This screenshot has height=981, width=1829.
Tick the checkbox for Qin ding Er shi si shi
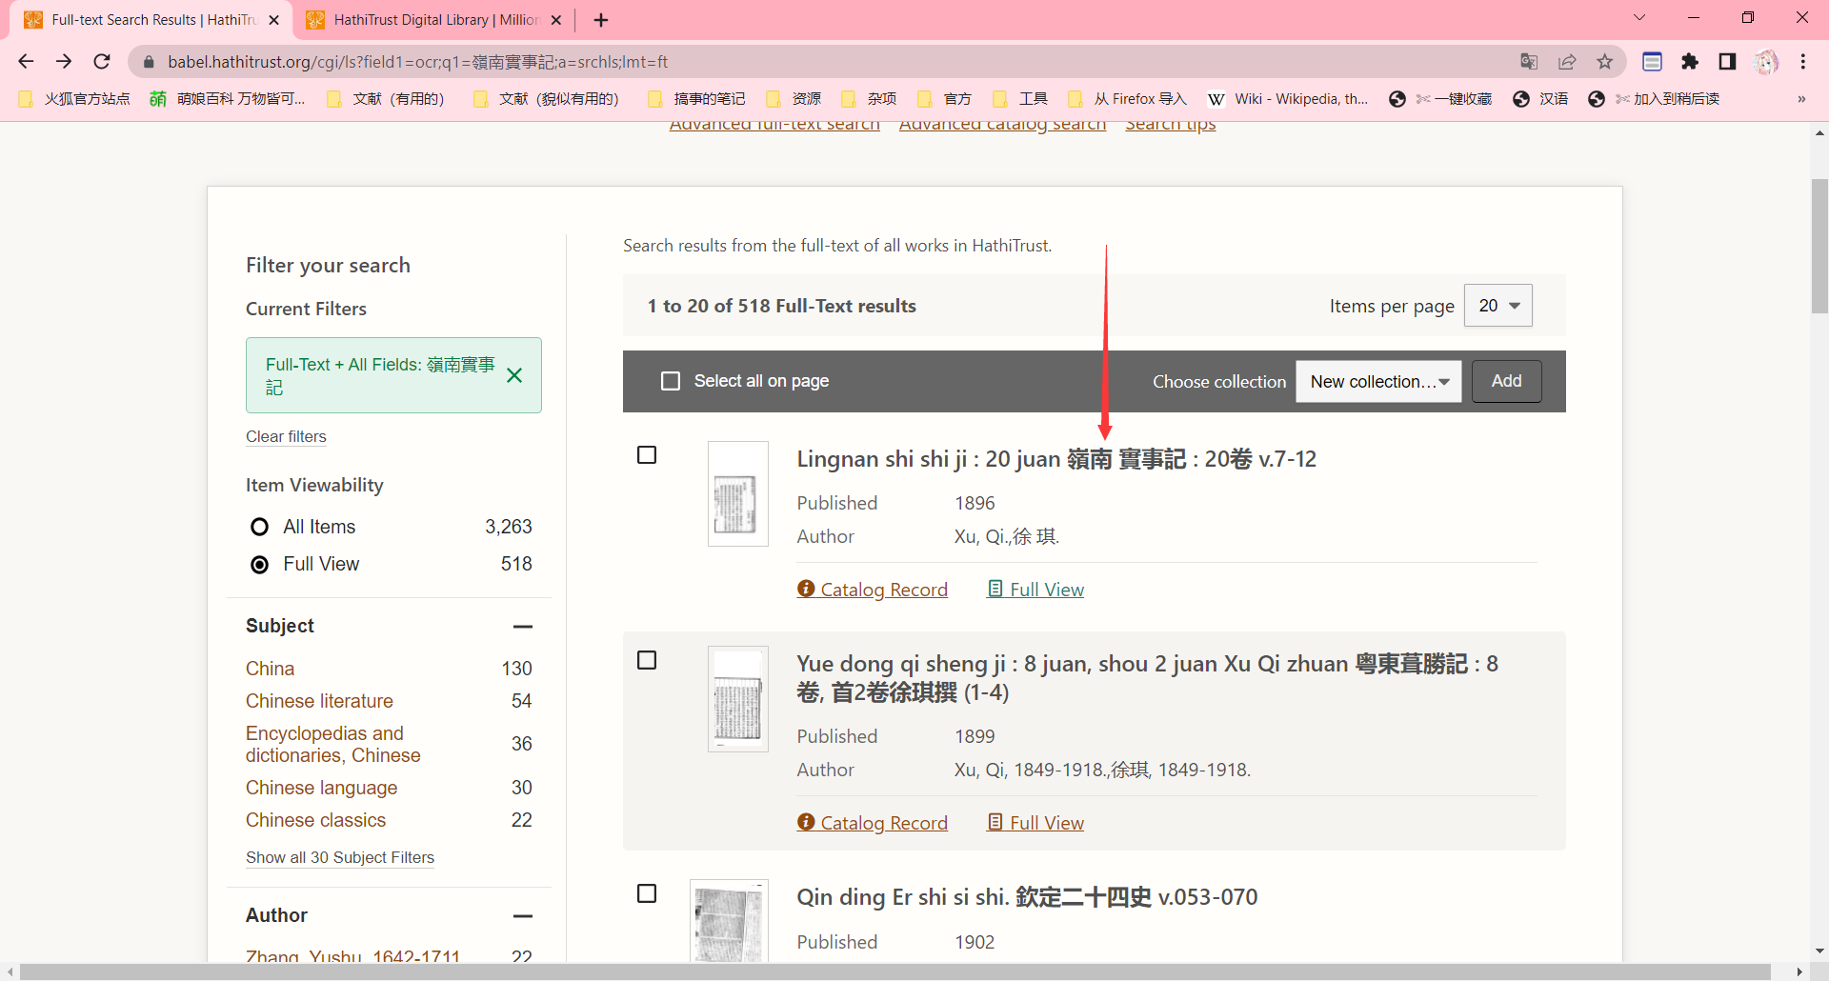pos(647,893)
